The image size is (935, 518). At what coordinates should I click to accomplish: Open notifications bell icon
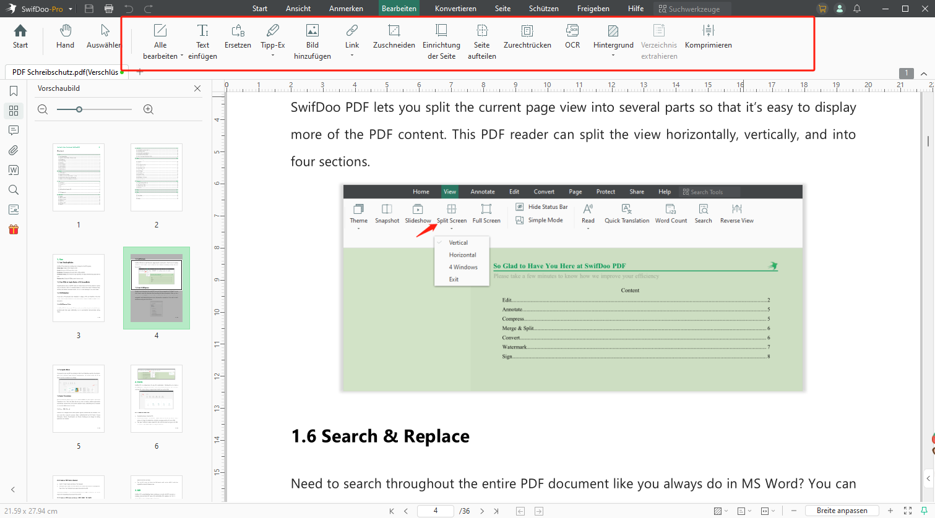857,9
